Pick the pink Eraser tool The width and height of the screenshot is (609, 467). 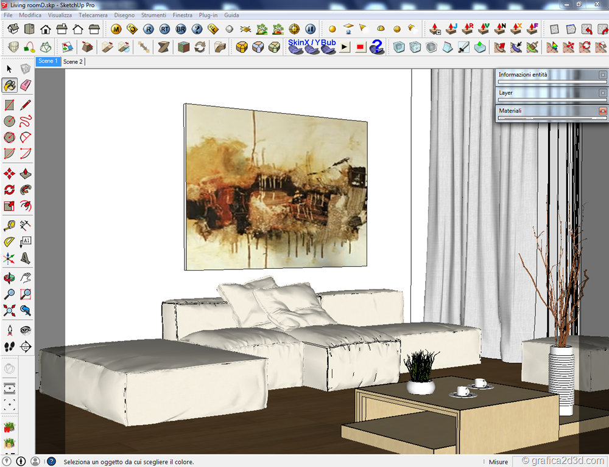tap(26, 85)
